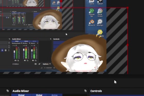The image size is (144, 96).
Task: Click Desktop Audio volume fader handle in preview
Action: [14, 52]
